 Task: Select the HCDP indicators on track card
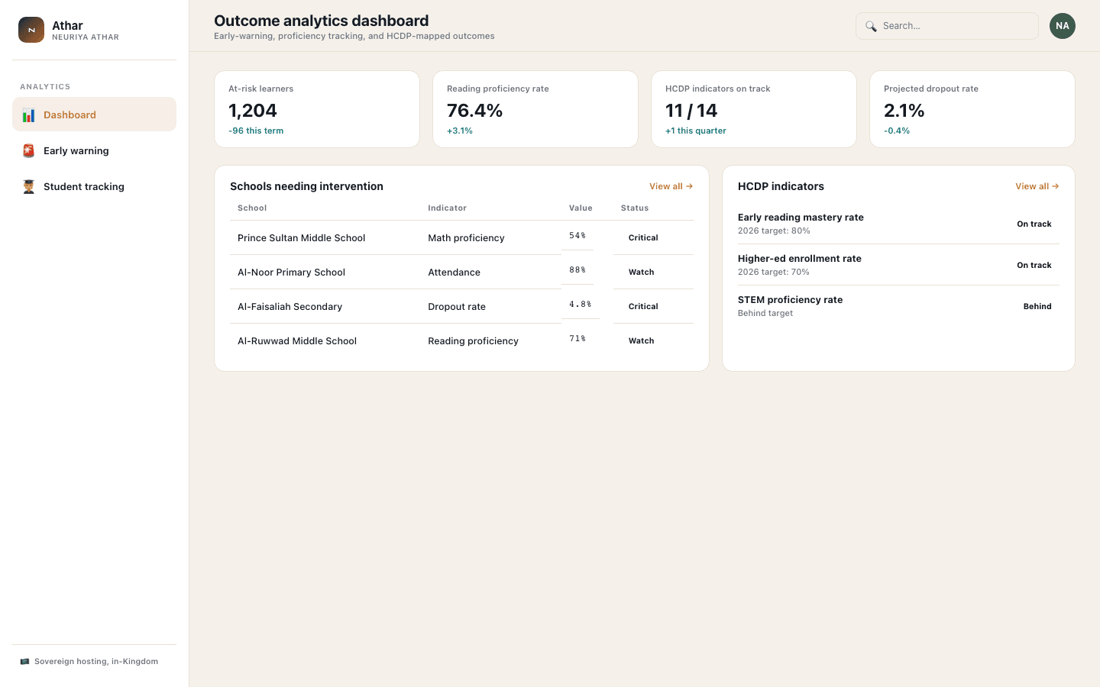[x=754, y=109]
